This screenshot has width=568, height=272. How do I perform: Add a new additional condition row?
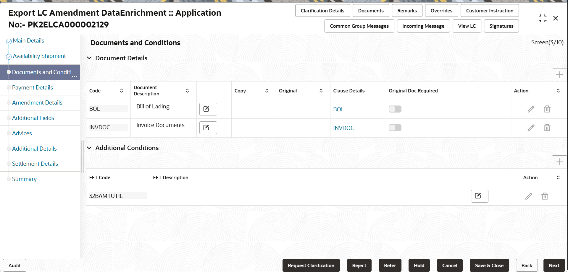coord(559,162)
